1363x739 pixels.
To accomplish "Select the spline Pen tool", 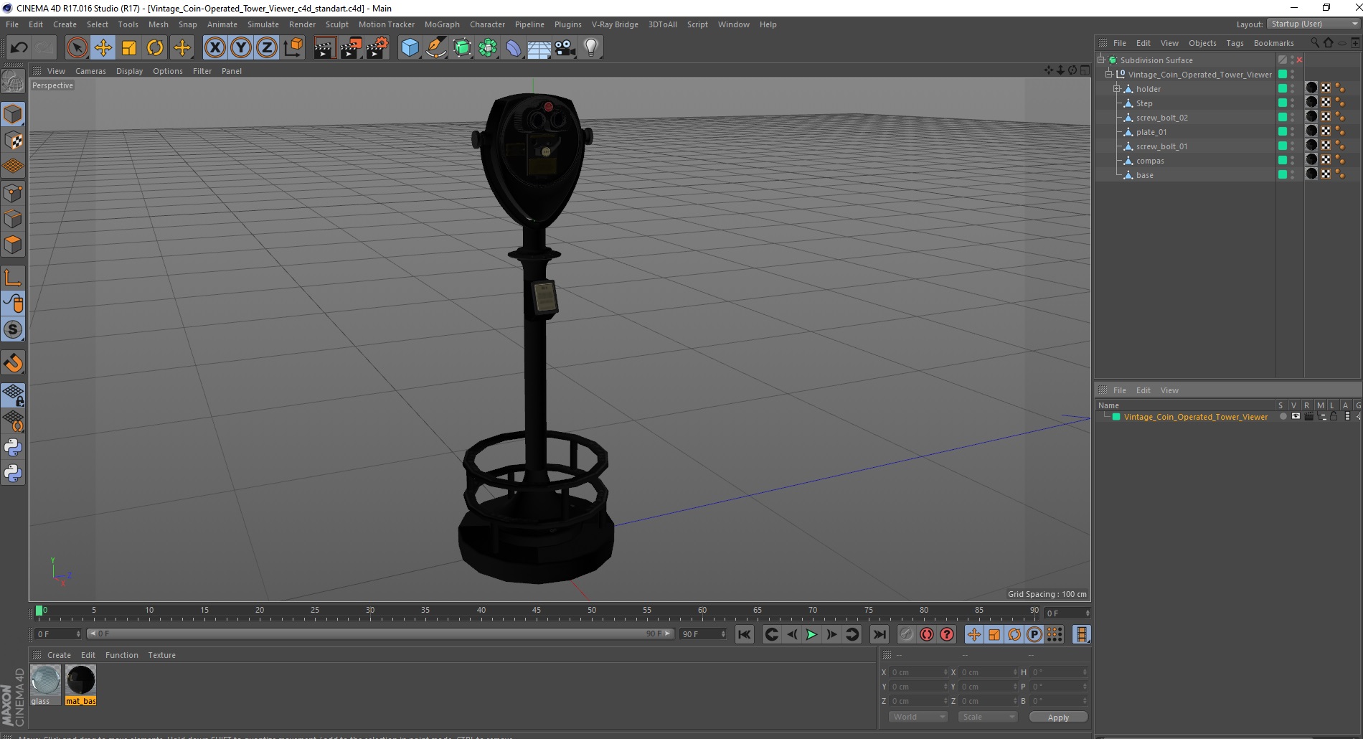I will 436,48.
